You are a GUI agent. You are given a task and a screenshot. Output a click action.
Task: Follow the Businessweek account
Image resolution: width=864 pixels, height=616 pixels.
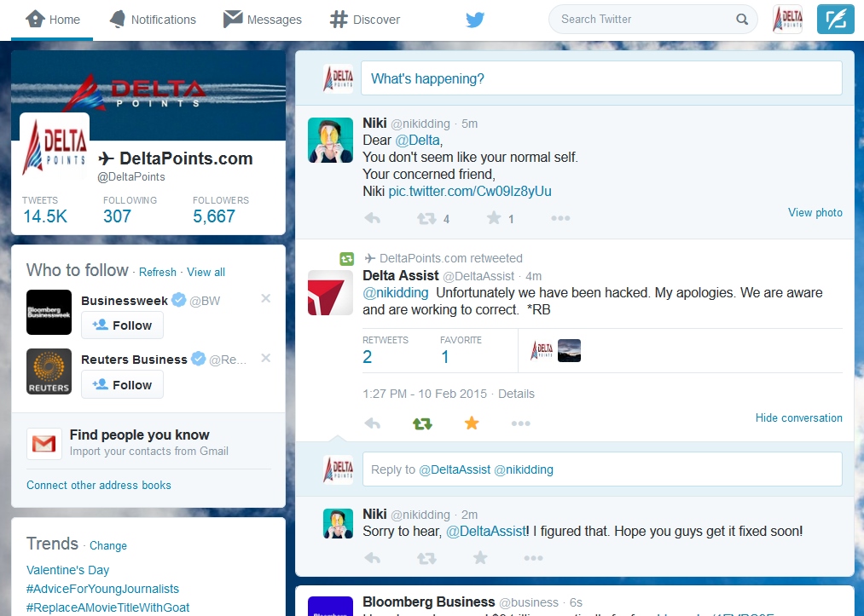[122, 325]
